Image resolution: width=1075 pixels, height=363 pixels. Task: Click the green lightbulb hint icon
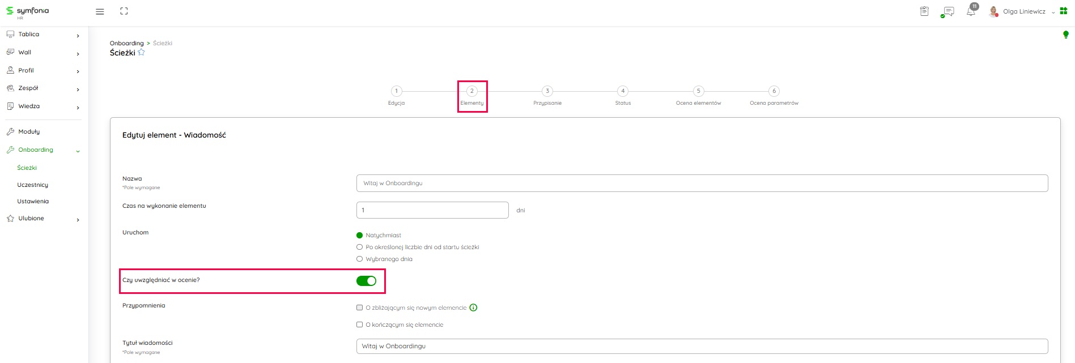click(1065, 35)
